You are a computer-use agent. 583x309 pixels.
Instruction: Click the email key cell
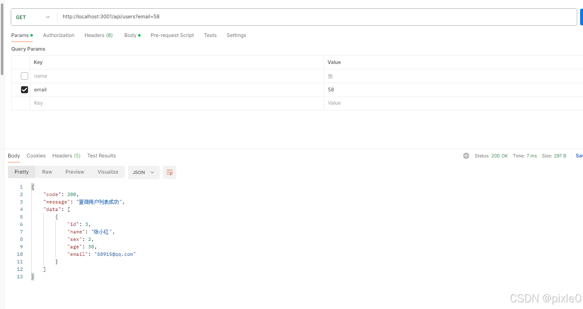pos(177,90)
